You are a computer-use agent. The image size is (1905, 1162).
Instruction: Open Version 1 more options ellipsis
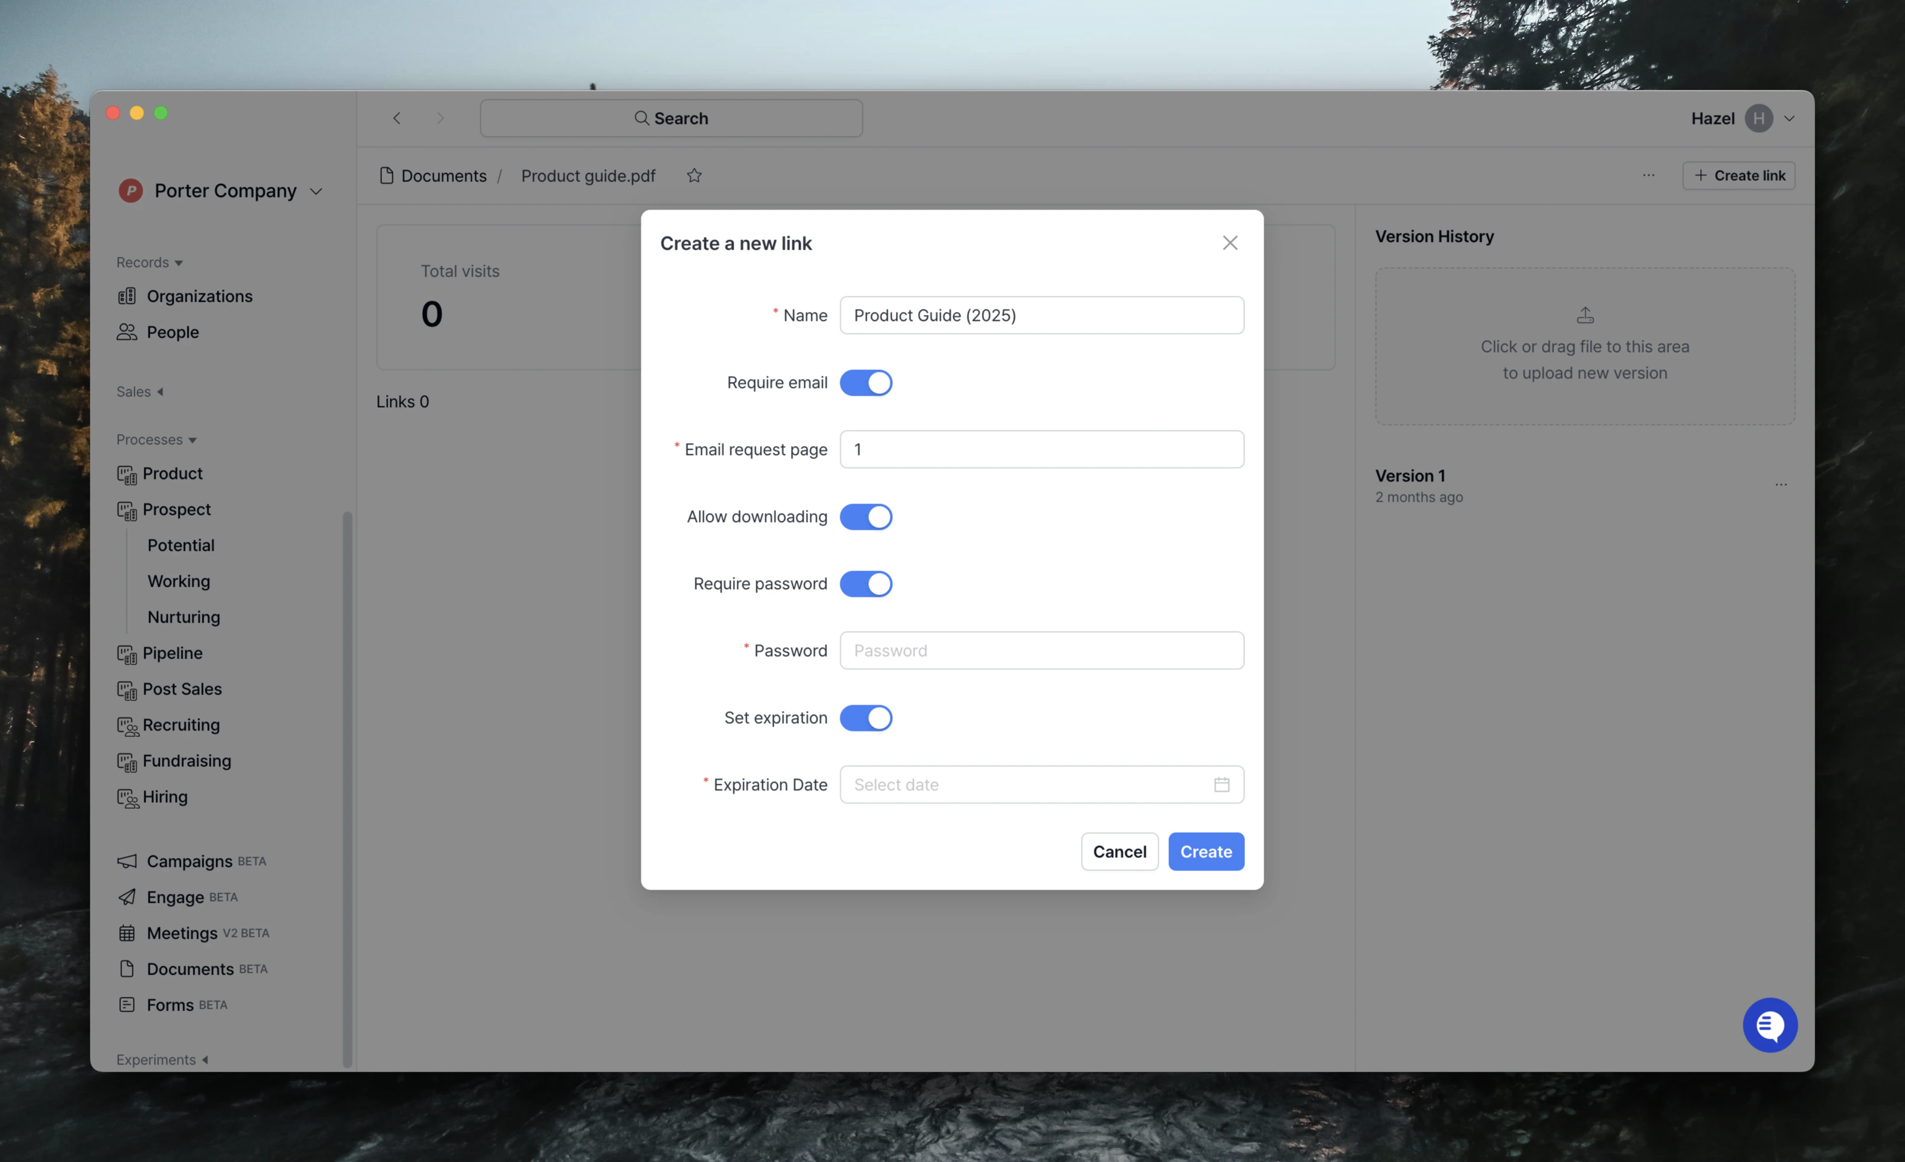(1780, 485)
